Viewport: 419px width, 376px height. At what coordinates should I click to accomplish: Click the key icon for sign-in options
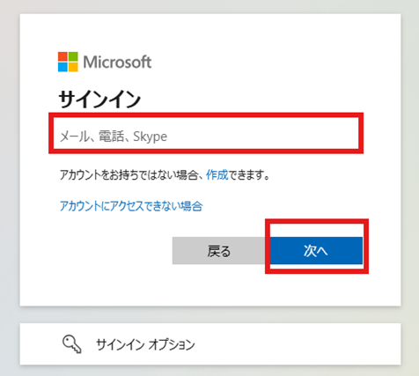[x=72, y=344]
